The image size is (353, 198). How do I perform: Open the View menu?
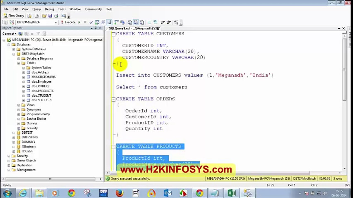(x=25, y=9)
